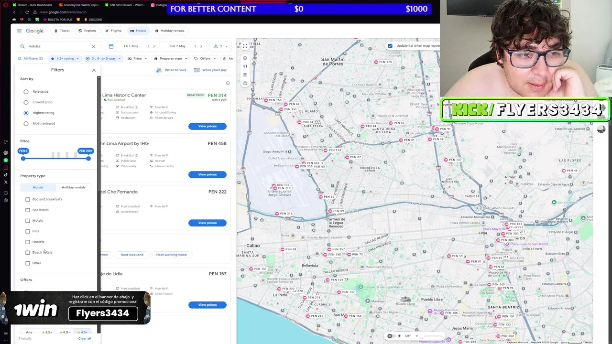This screenshot has width=612, height=344.
Task: Click the Next weekend date chip
Action: (132, 255)
